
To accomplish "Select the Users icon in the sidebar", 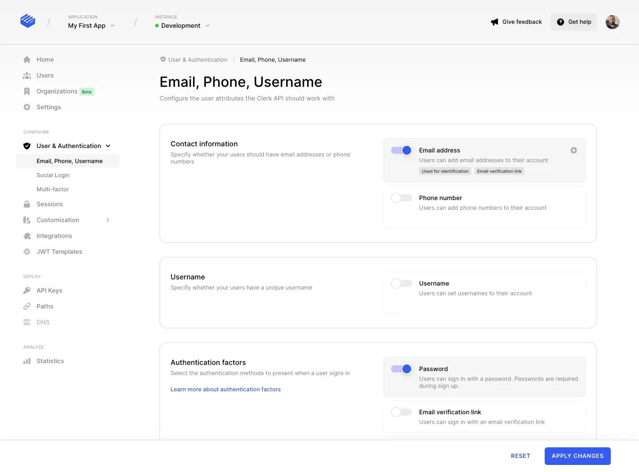I will click(x=26, y=75).
